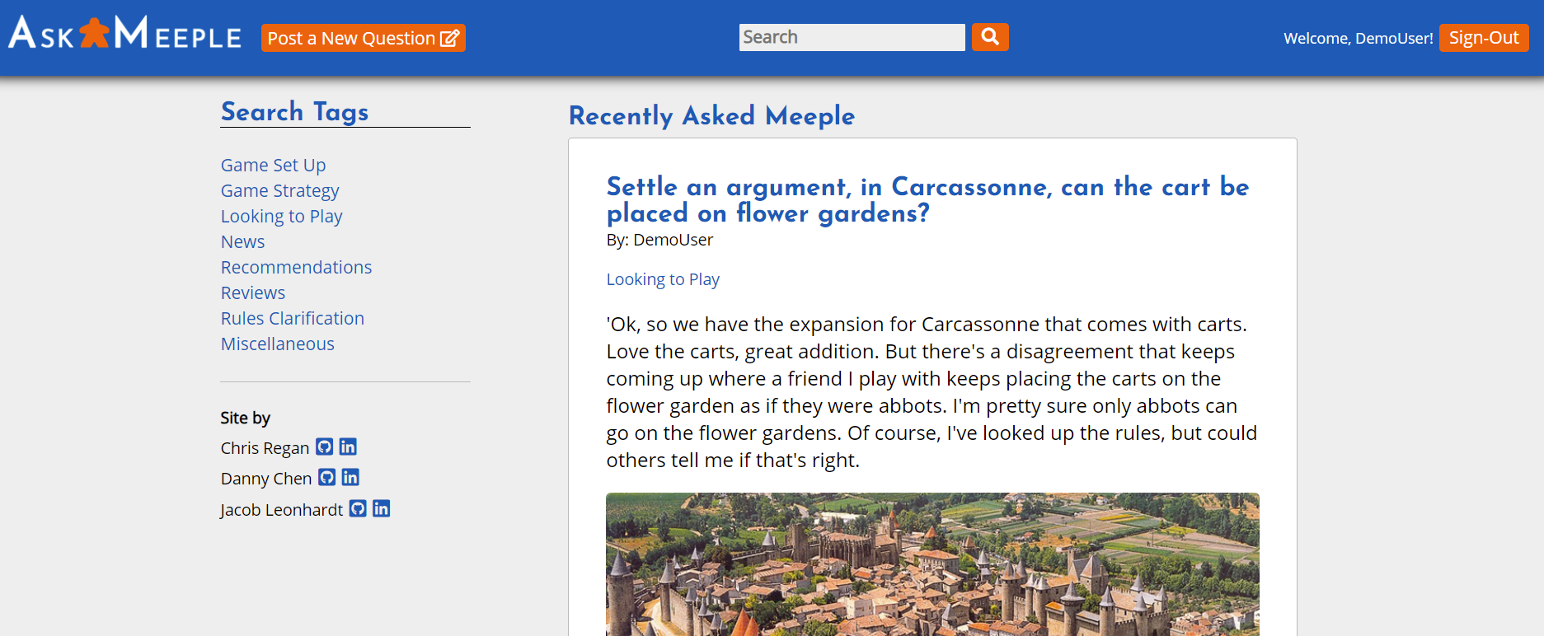
Task: Filter by Rules Clarification tag
Action: 292,318
